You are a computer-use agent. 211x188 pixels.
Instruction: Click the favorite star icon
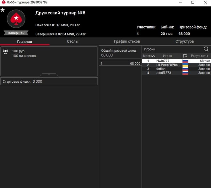(3, 10)
